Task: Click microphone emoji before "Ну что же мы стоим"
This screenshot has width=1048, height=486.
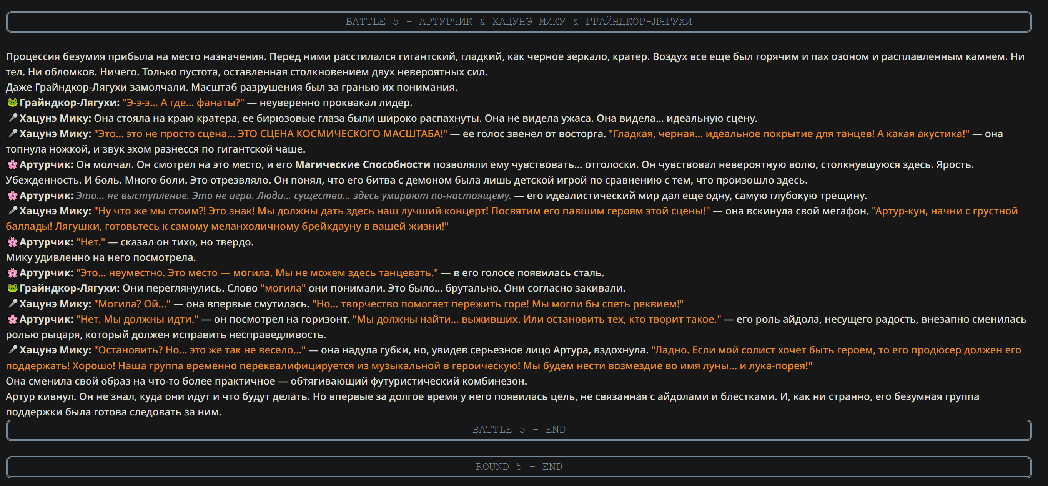Action: pos(13,211)
